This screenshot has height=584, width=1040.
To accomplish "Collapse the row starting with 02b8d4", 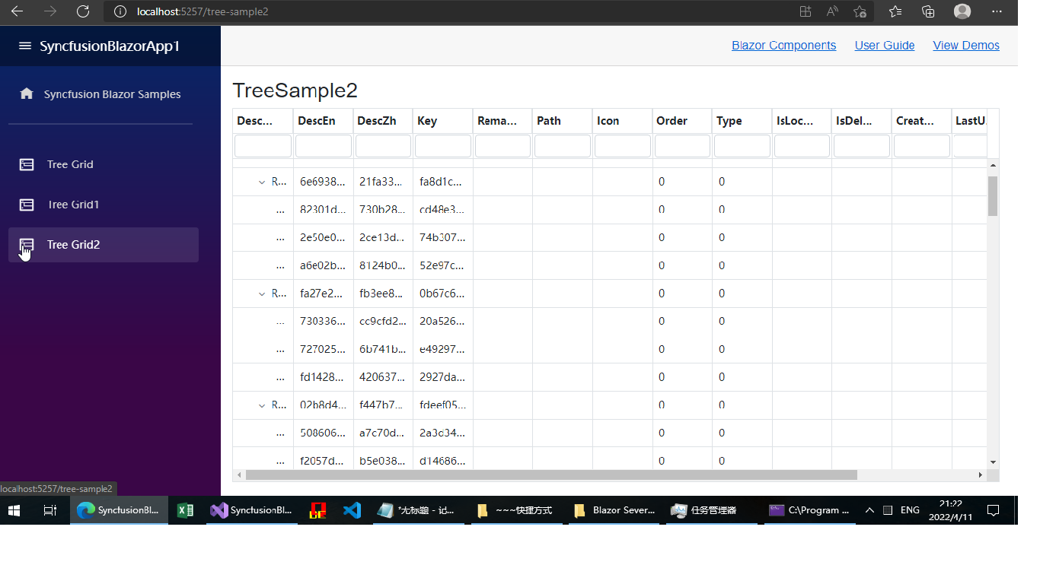I will 262,405.
